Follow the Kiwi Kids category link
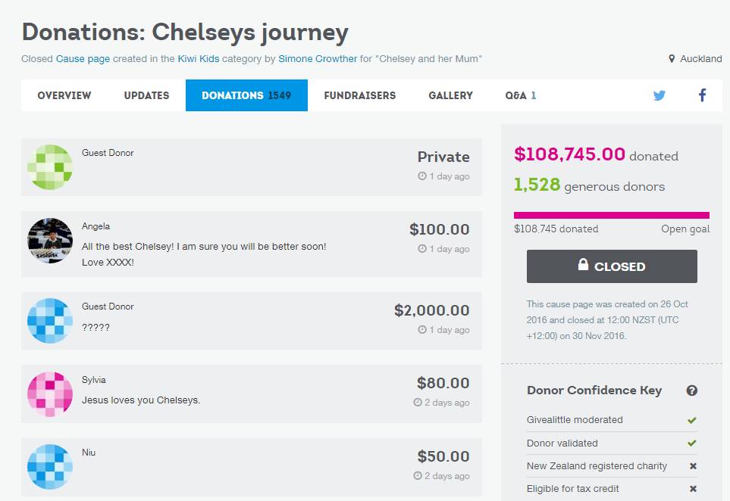730x501 pixels. [x=199, y=59]
